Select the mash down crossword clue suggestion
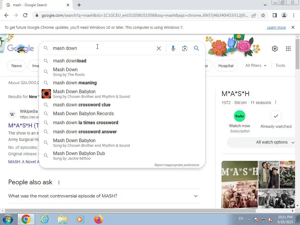 [x=122, y=105]
